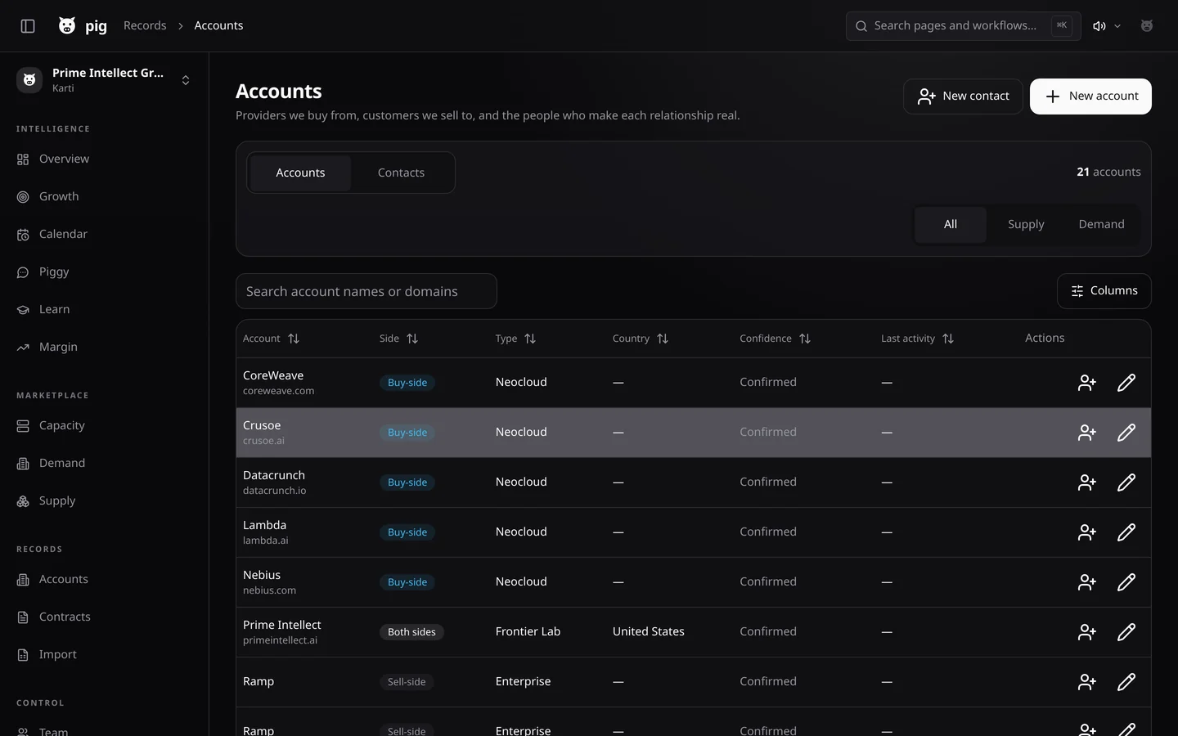Open Calendar in sidebar
Screen dimensions: 1178x736
[104, 235]
